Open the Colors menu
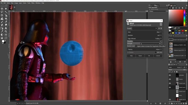The image size is (188, 105). (x=24, y=3)
